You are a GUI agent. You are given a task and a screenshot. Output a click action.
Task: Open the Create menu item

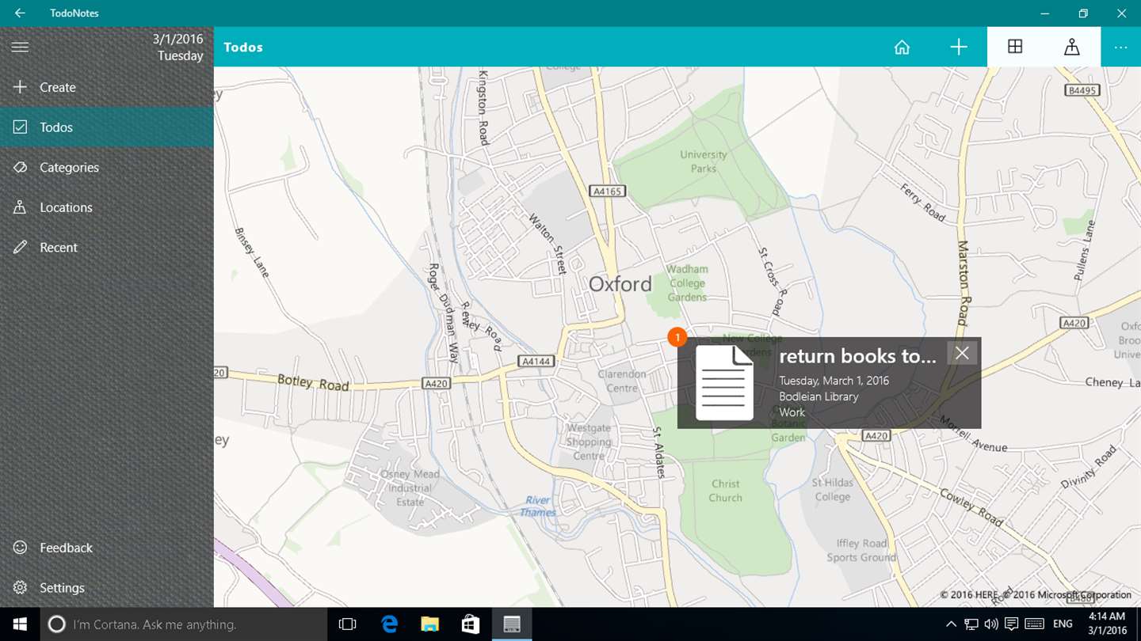tap(107, 87)
